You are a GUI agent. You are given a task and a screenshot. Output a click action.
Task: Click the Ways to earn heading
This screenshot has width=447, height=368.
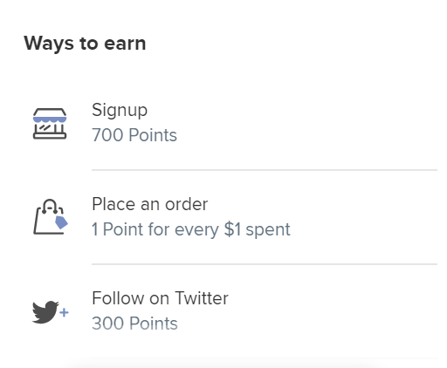point(85,44)
